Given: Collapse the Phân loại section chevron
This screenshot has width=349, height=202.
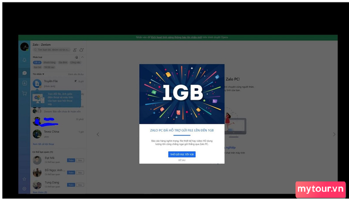Looking at the screenshot, I should click(x=82, y=57).
